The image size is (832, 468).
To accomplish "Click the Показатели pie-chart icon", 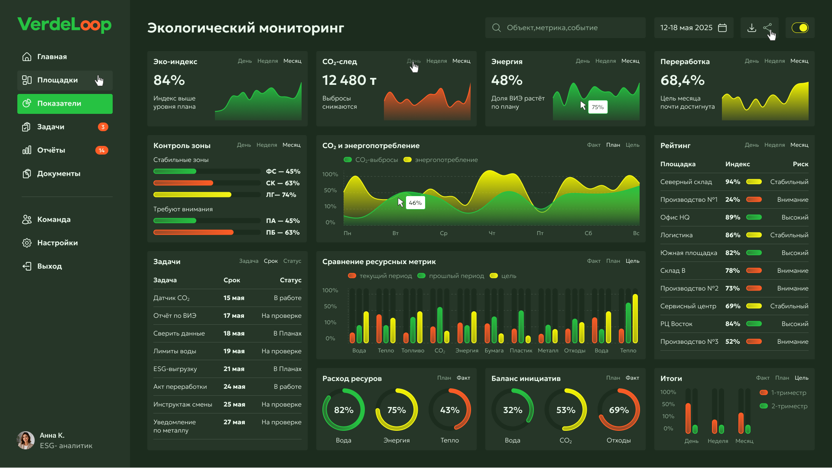I will [x=27, y=103].
